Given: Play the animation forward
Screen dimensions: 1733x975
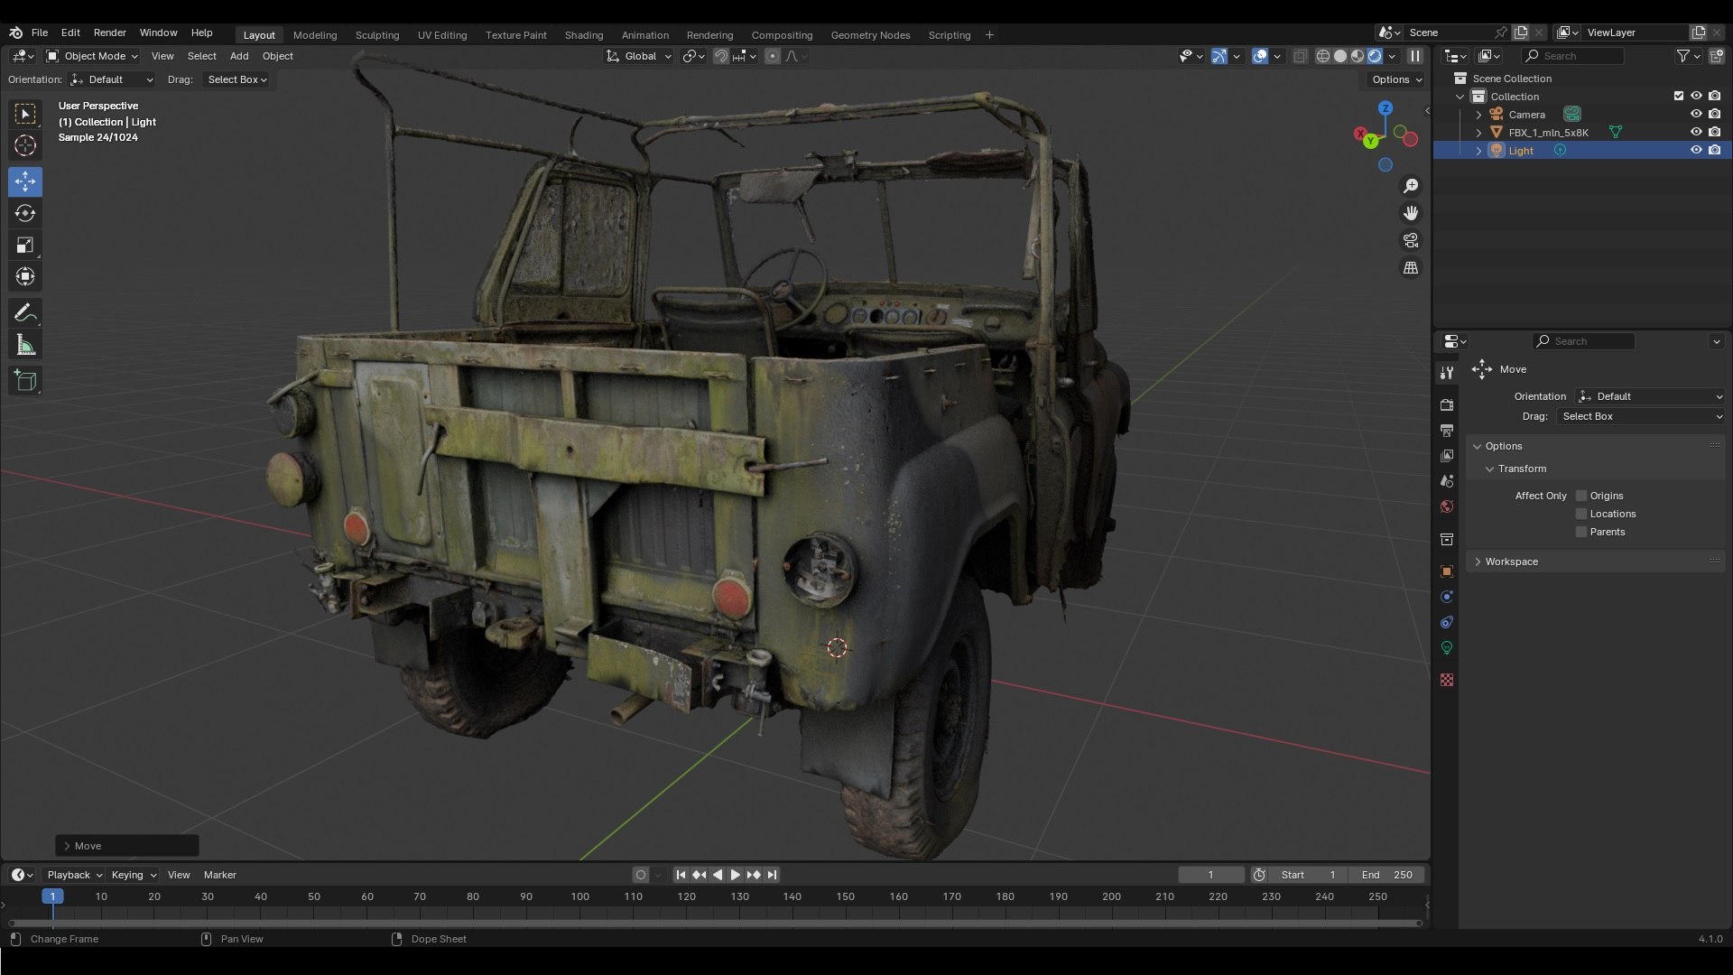Looking at the screenshot, I should tap(735, 875).
